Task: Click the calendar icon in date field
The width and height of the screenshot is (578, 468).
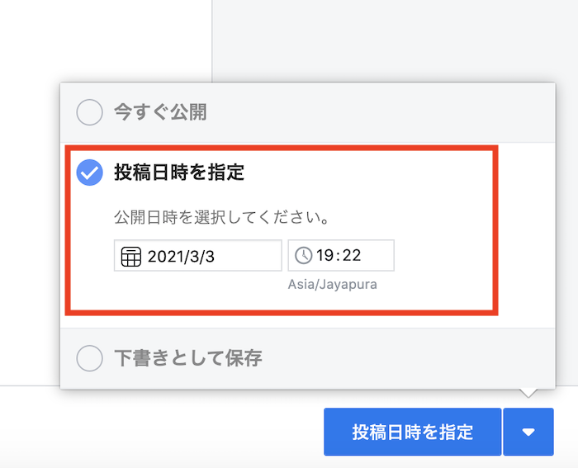Action: [131, 257]
